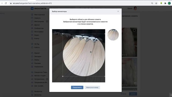
Task: Click the round thumbnail preview
Action: coord(113,35)
